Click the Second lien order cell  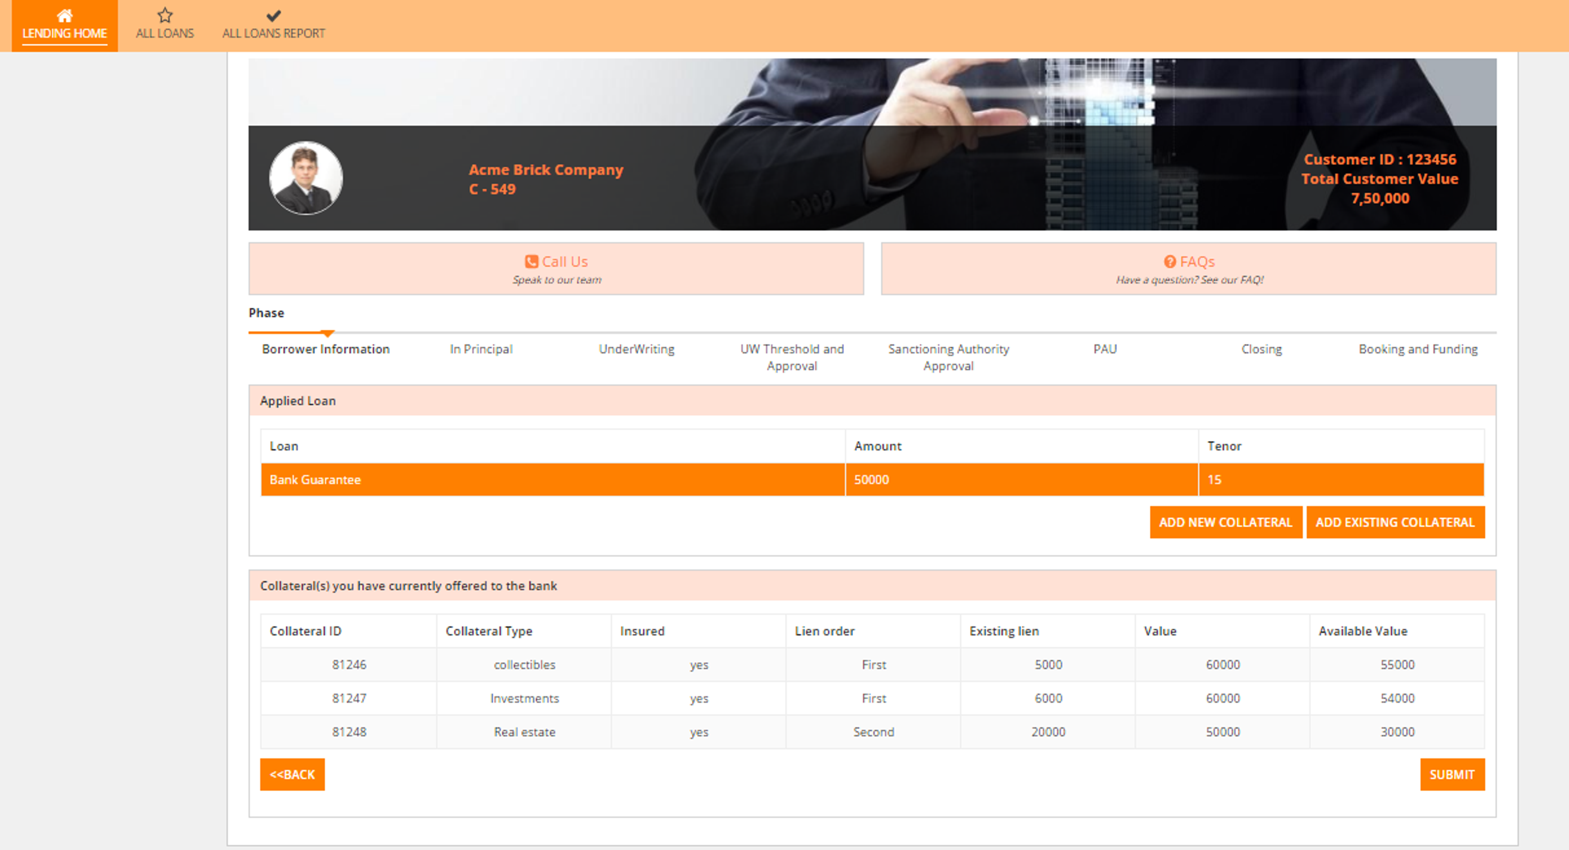874,732
